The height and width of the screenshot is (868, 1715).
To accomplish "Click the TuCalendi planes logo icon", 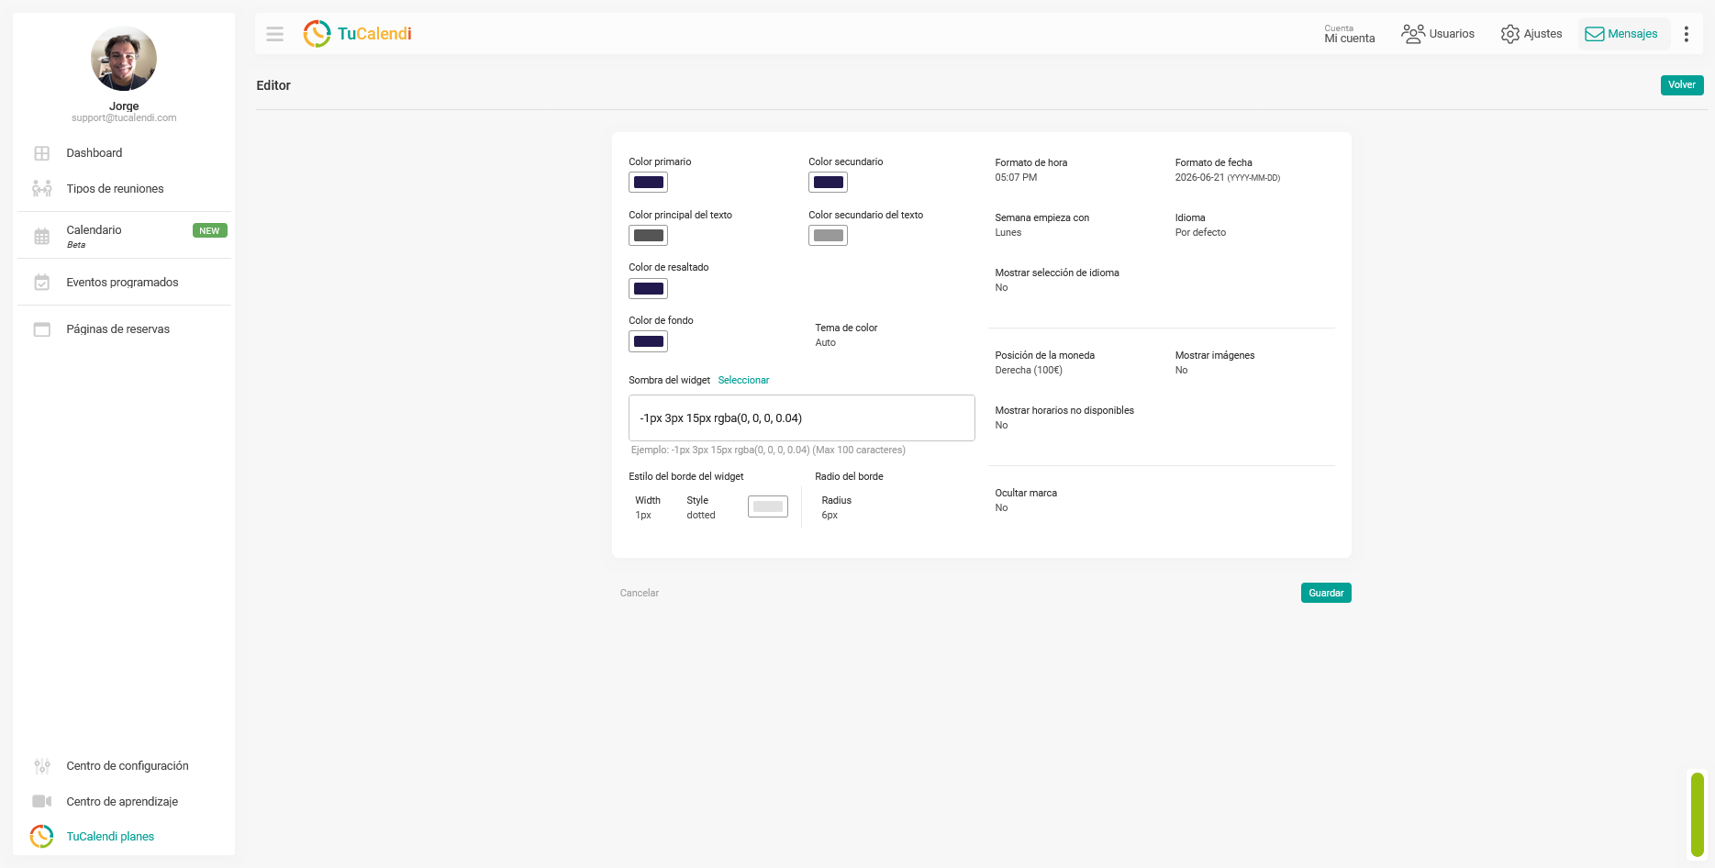I will point(42,836).
